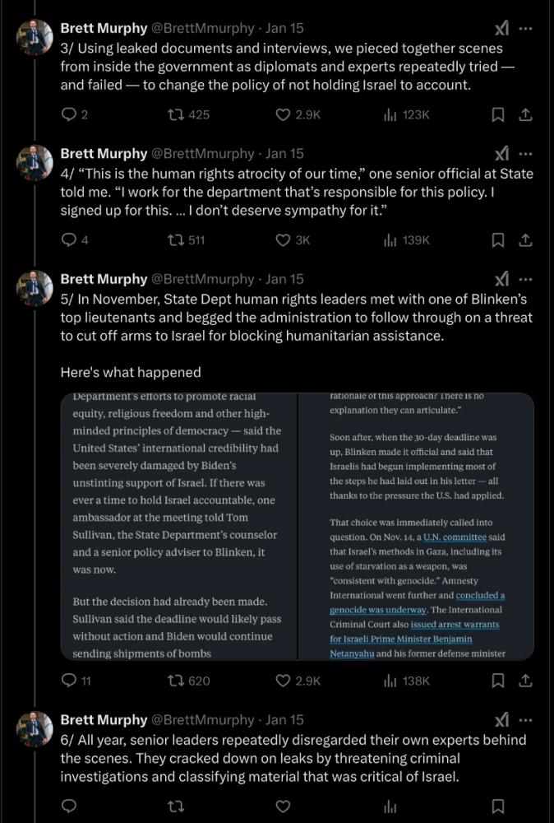Repost tweet 3/ with 425 reposts
This screenshot has width=554, height=823.
coord(174,115)
